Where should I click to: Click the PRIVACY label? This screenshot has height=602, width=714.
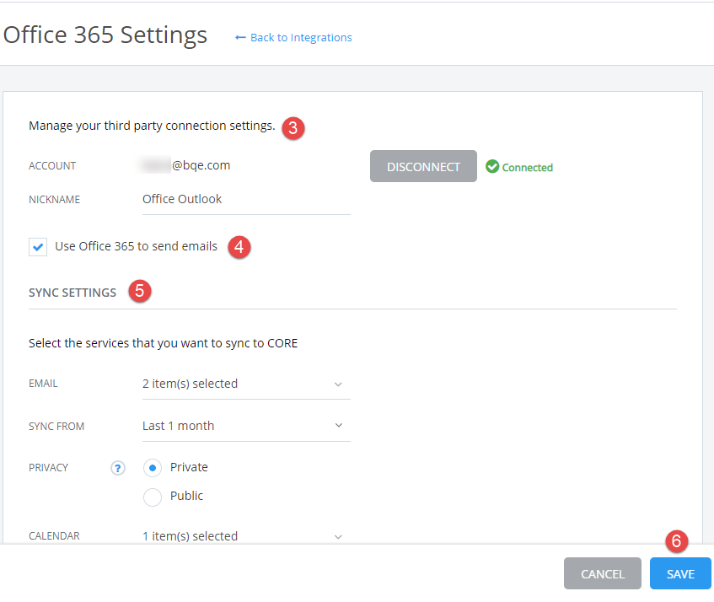click(x=48, y=468)
